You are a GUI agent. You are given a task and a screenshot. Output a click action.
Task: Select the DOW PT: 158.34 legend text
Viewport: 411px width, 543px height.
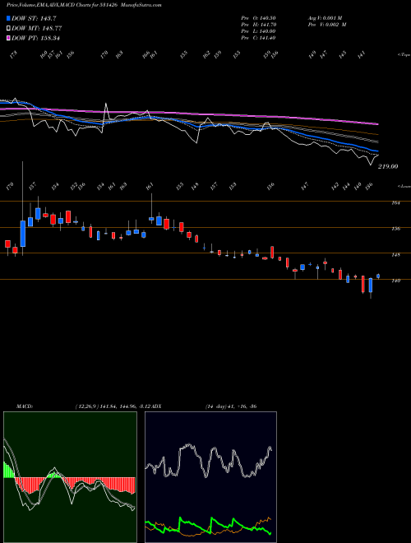pyautogui.click(x=35, y=38)
